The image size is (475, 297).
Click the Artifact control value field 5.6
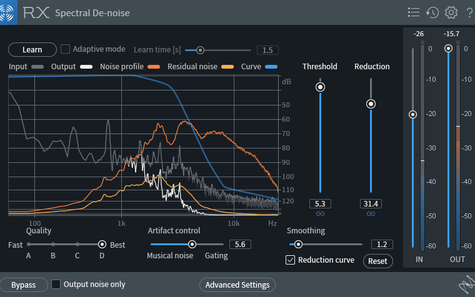tap(240, 245)
